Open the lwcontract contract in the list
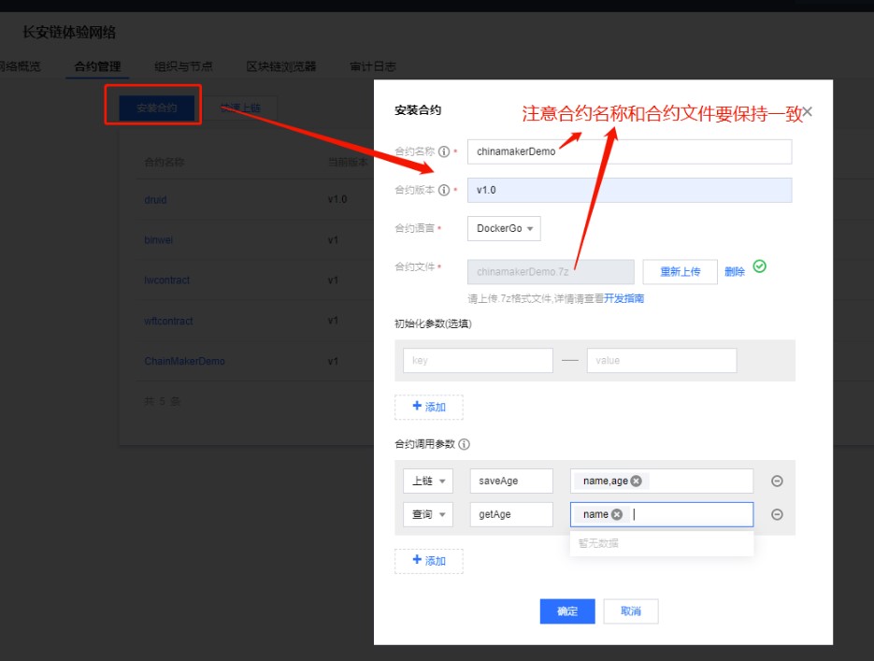This screenshot has width=874, height=661. pyautogui.click(x=166, y=280)
